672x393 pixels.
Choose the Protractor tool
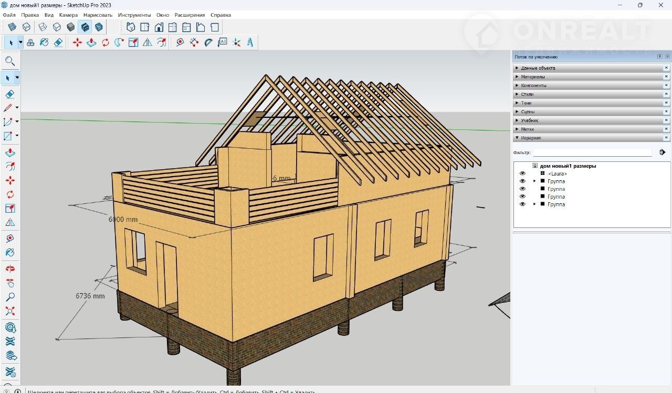coord(208,42)
